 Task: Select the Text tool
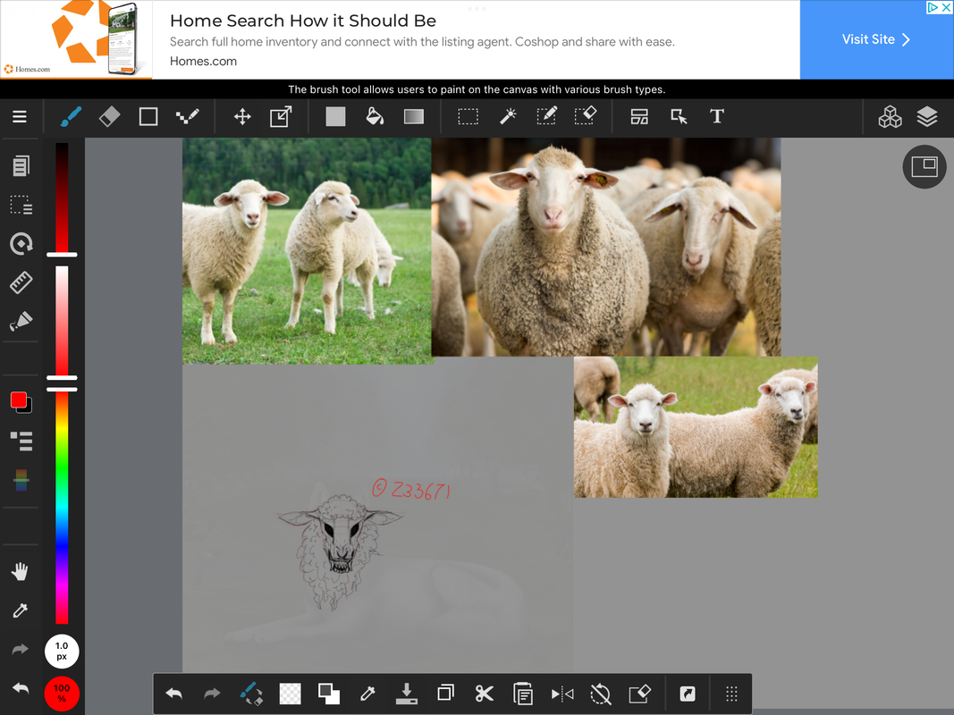point(717,116)
